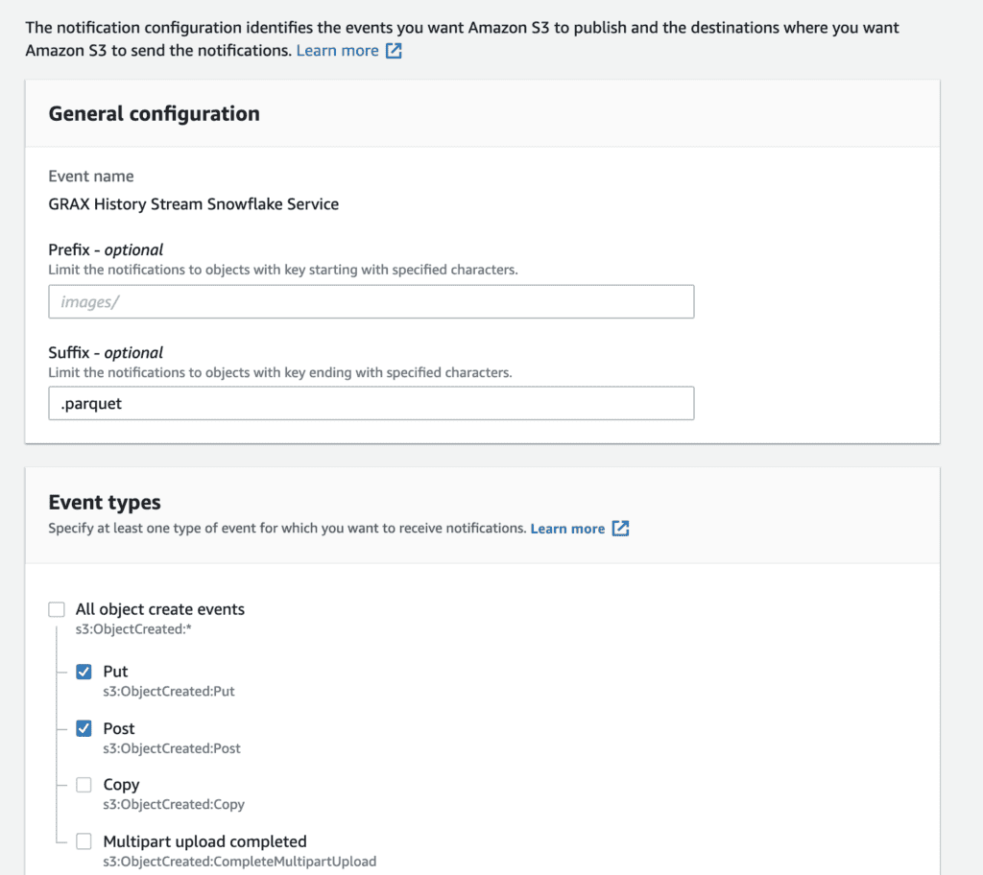
Task: Check the Copy event checkbox
Action: point(84,785)
